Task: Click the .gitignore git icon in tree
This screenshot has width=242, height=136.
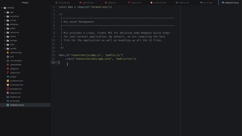Action: pyautogui.click(x=8, y=69)
